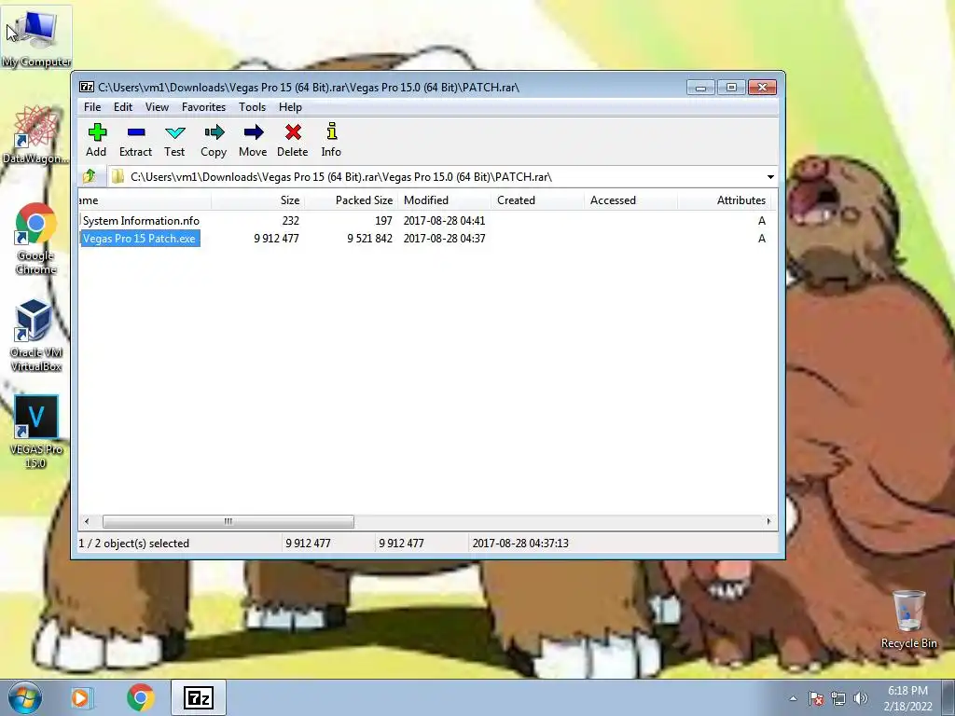Click the Info toolbar icon

pyautogui.click(x=331, y=140)
